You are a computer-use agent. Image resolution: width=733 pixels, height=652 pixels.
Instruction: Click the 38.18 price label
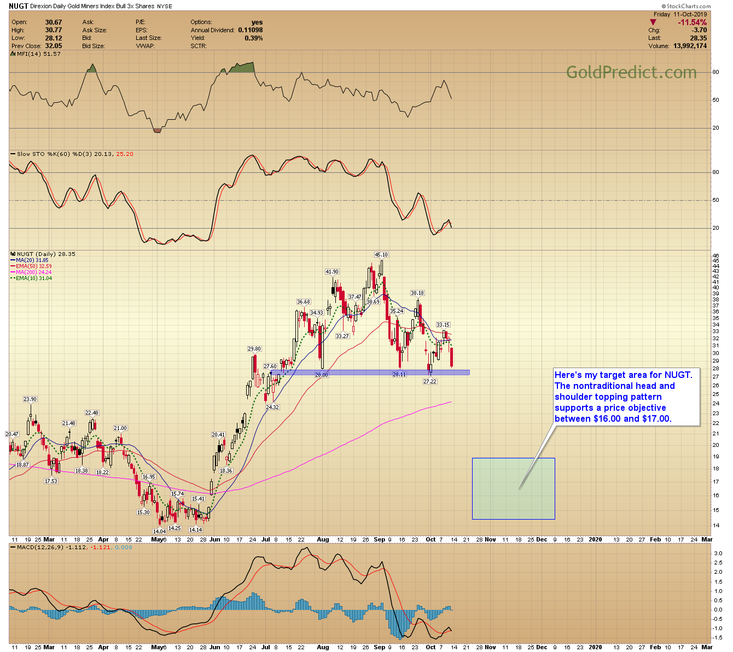[x=417, y=293]
